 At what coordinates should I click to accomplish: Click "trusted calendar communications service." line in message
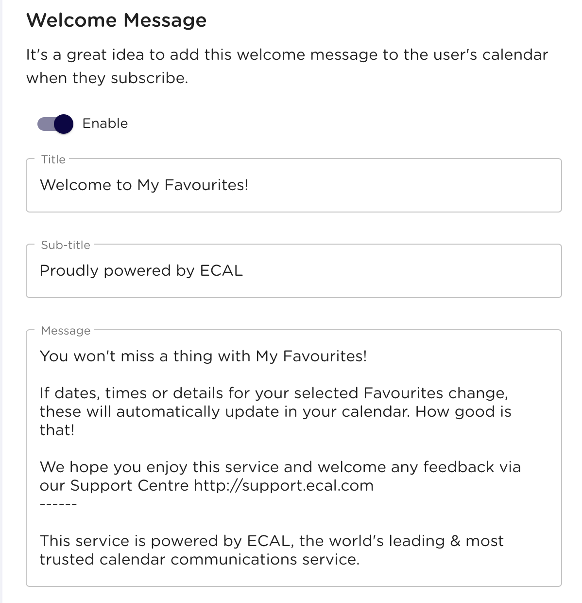click(x=199, y=559)
